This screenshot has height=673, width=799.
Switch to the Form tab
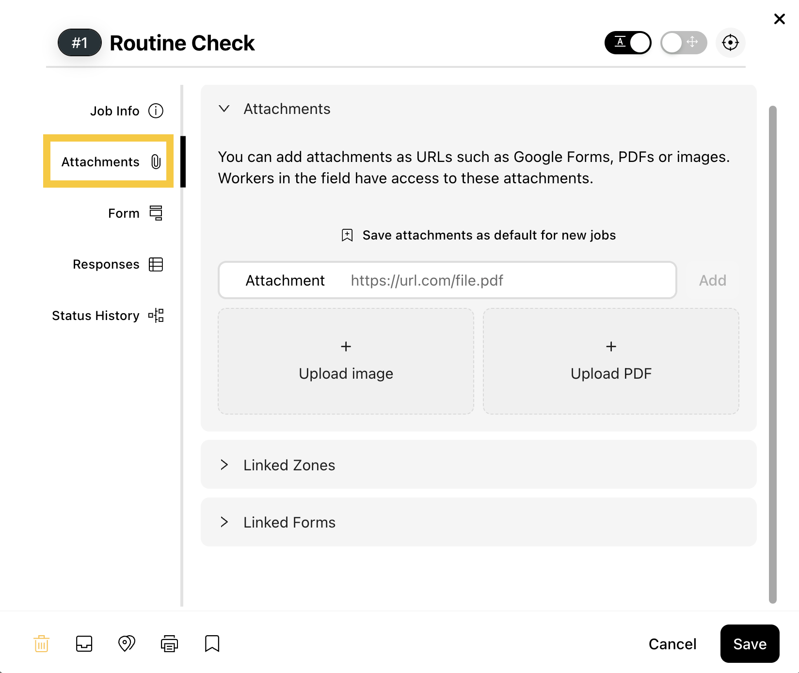point(135,213)
